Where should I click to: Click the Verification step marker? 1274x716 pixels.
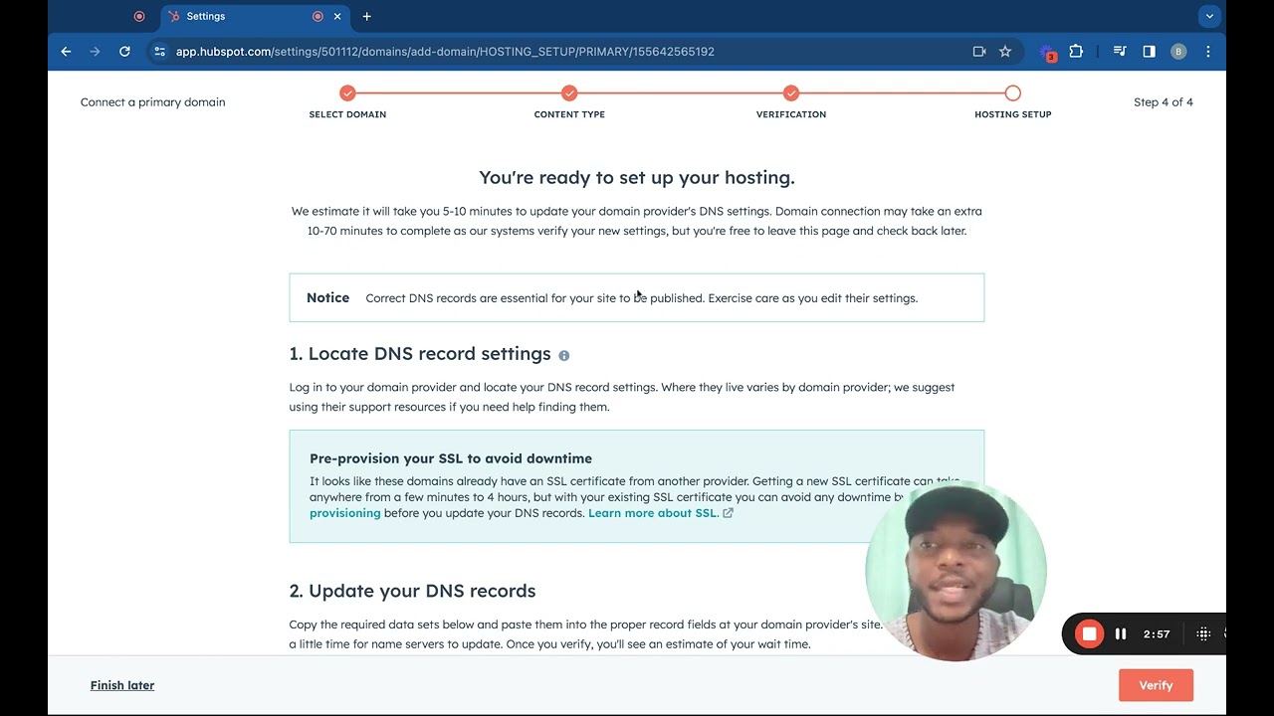pyautogui.click(x=791, y=92)
